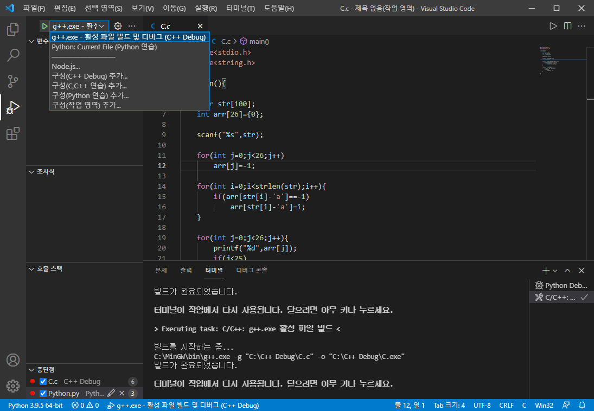Close the bottom terminal panel

pos(582,271)
